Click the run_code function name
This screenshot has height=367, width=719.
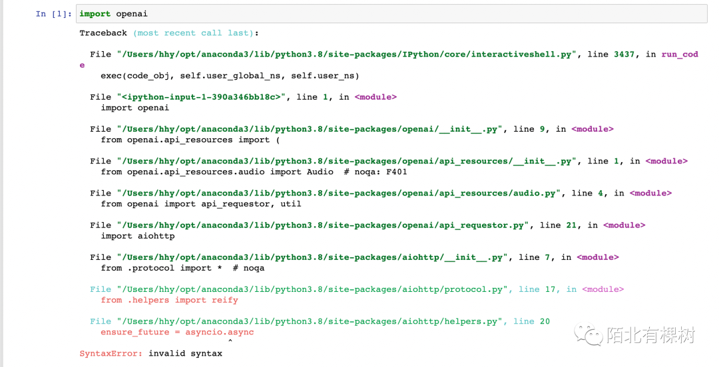tap(679, 55)
